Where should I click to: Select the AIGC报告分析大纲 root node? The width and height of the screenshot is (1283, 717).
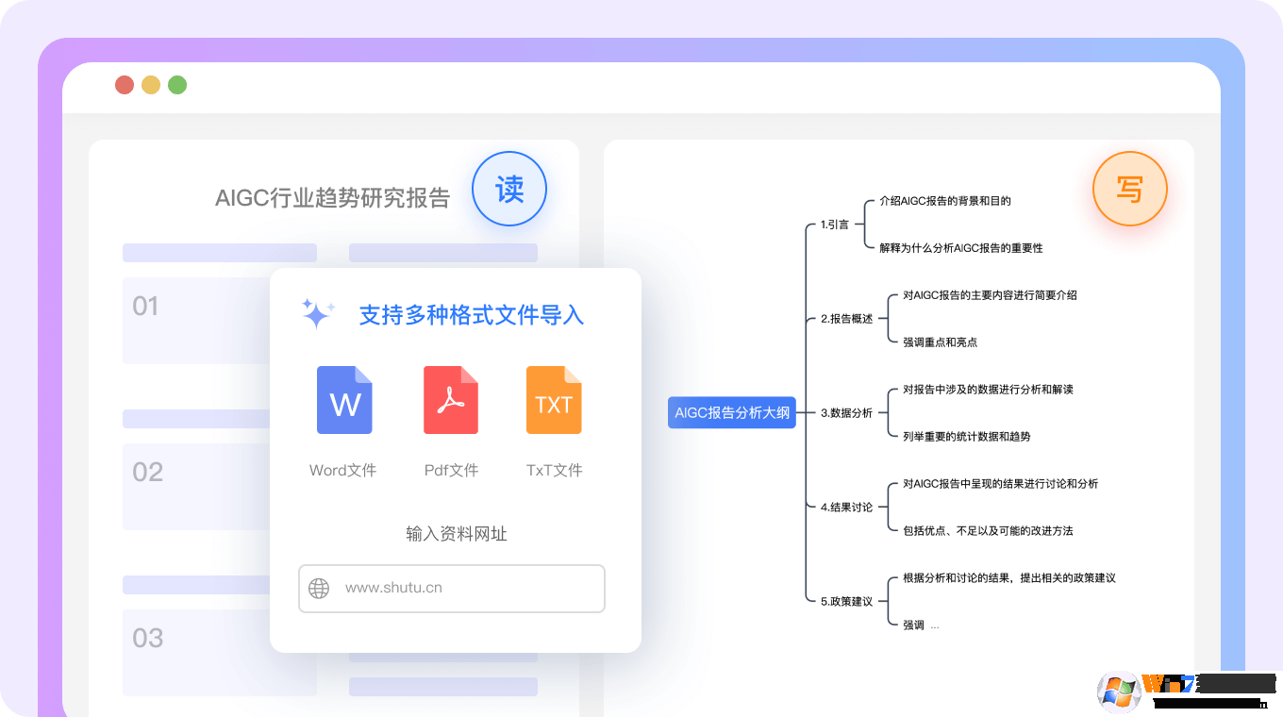click(732, 412)
